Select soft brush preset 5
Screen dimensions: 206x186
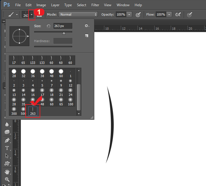point(42,83)
